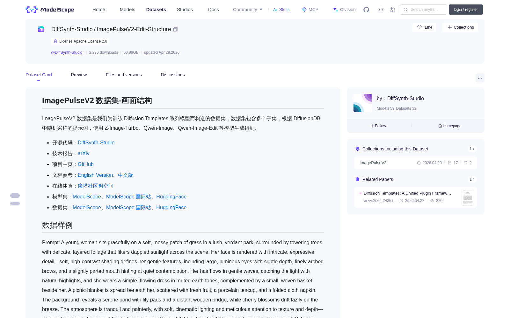Screen dimensions: 510x318
Task: Open the three-dots more options button
Action: point(480,78)
